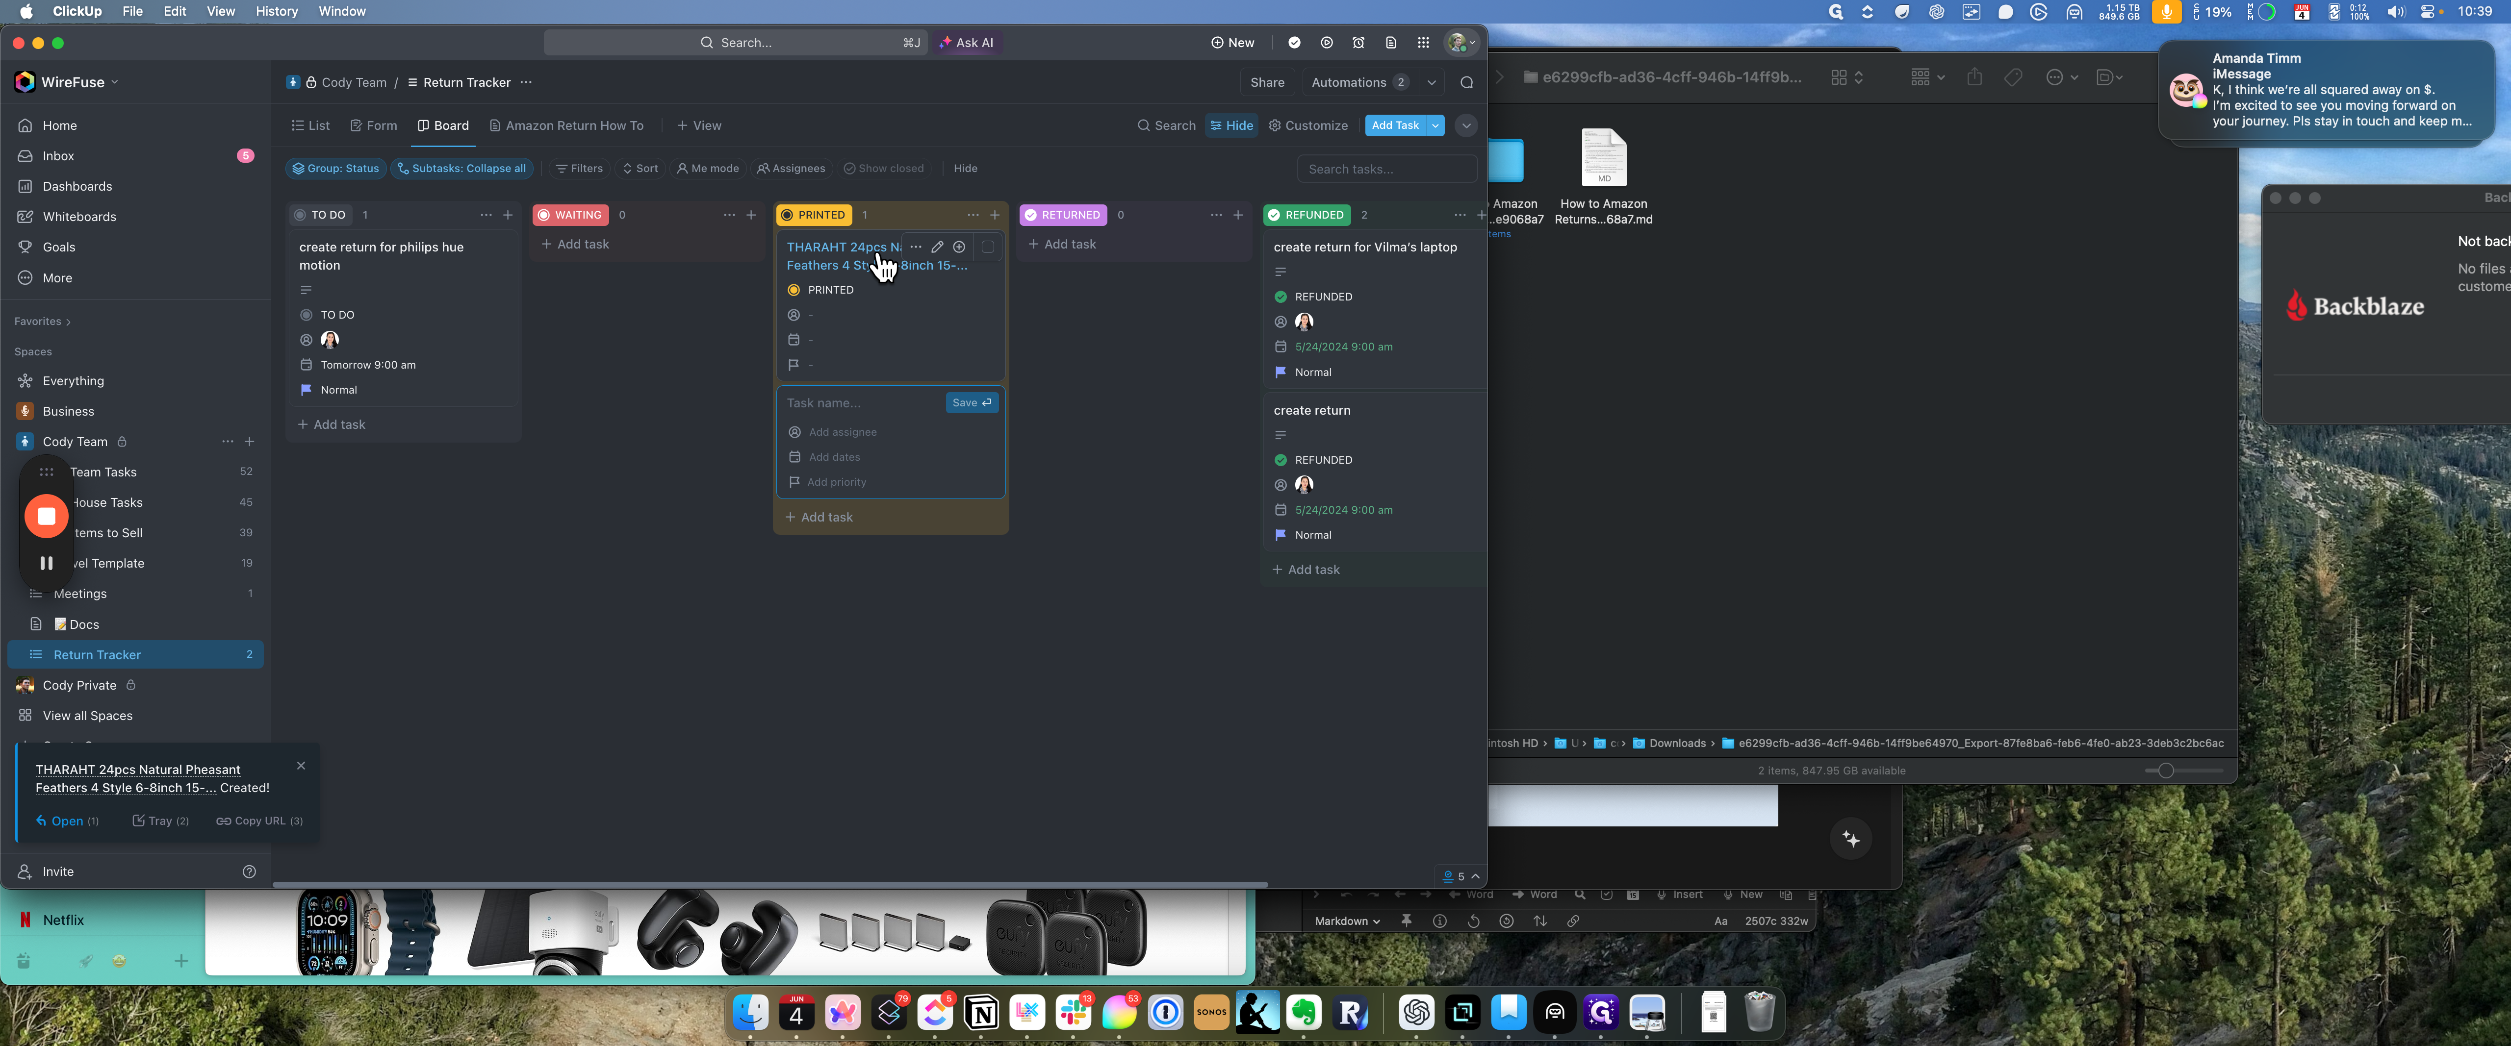The width and height of the screenshot is (2511, 1046).
Task: Click Add task under RETURNED column
Action: pos(1061,245)
